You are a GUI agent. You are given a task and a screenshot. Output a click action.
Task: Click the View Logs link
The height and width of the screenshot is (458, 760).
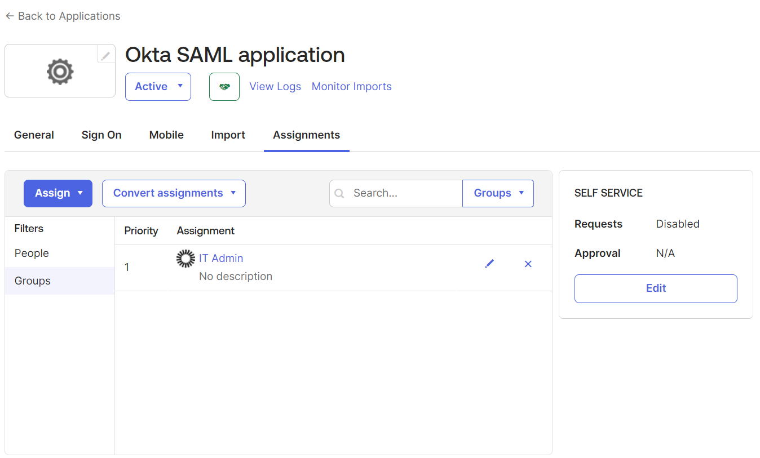[275, 87]
